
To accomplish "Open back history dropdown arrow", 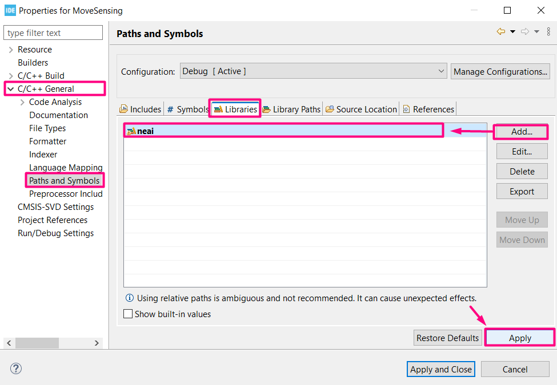I will pos(512,32).
